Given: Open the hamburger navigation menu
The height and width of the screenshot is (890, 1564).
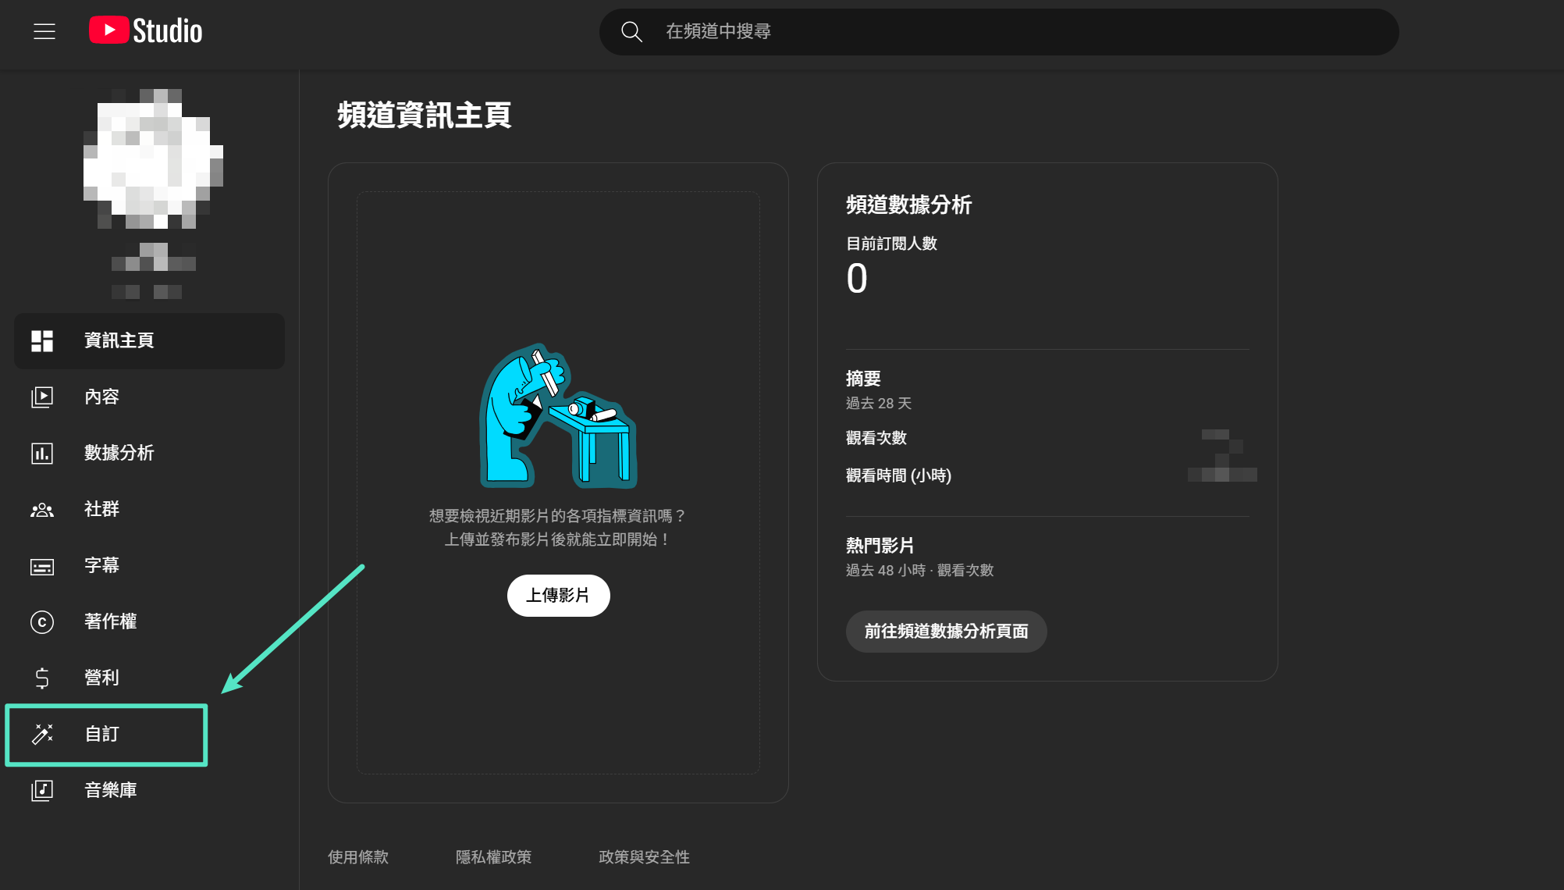Looking at the screenshot, I should (44, 31).
